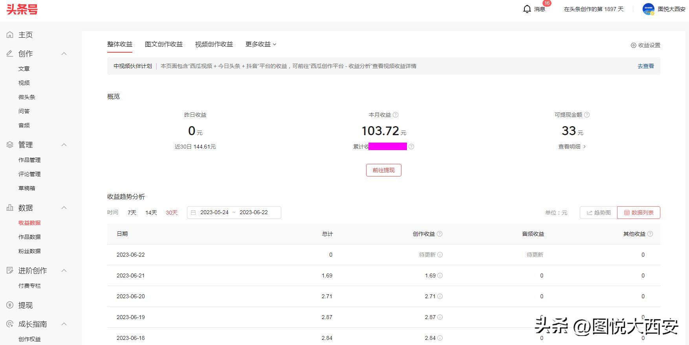
Task: Click help icon beside 可提现金额
Action: point(587,115)
